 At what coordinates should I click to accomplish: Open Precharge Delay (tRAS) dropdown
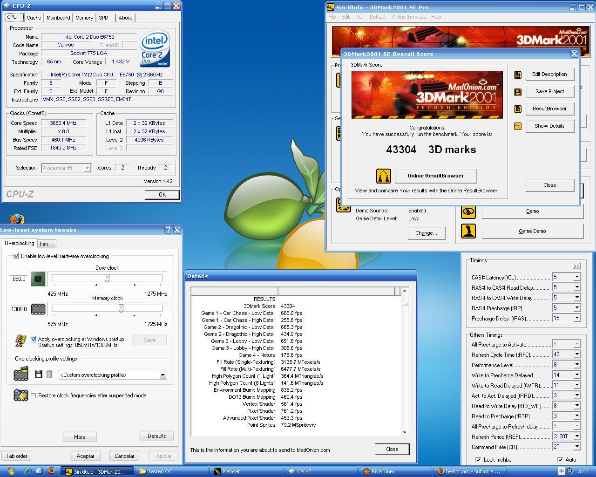[x=577, y=318]
